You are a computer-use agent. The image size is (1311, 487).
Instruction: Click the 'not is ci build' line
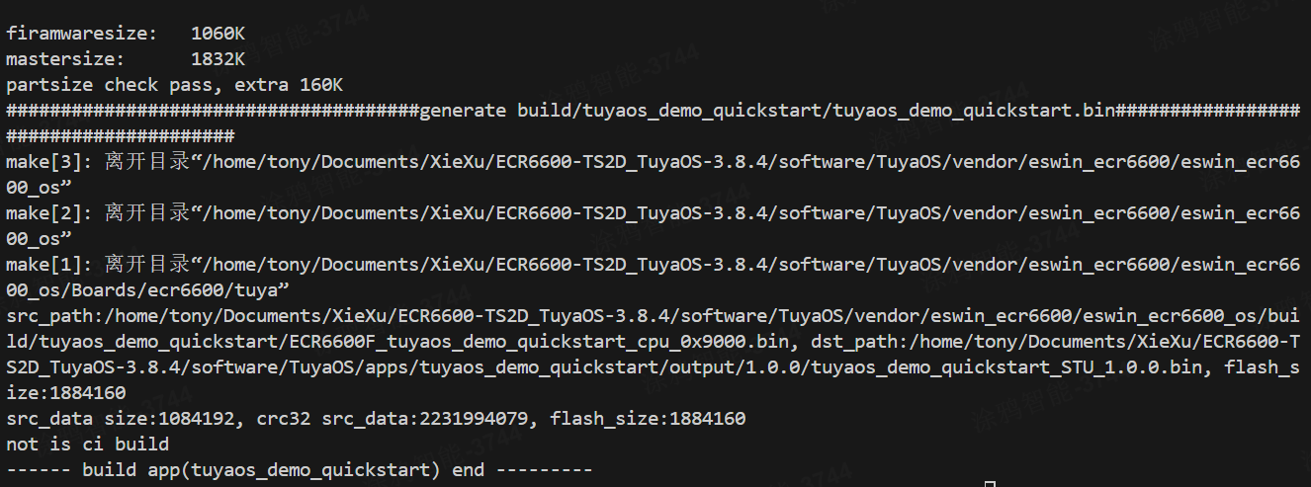click(x=87, y=444)
